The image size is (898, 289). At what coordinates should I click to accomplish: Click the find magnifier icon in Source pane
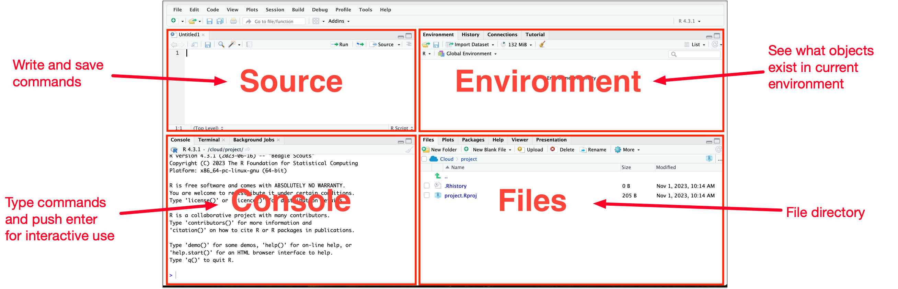(x=221, y=45)
